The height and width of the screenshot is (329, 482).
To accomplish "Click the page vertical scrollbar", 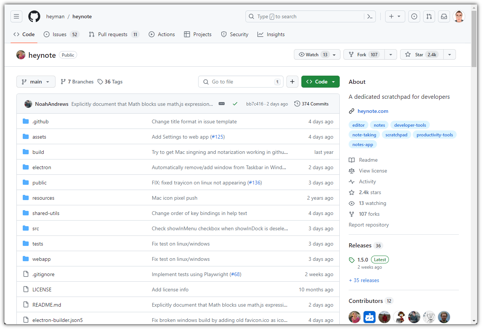I will [x=474, y=39].
